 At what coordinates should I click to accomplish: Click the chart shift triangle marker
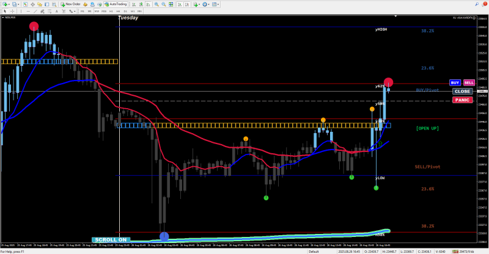395,16
